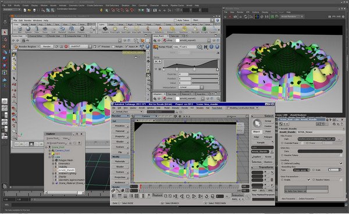
Task: Click the question mark icon in Explorer
Action: (79, 143)
